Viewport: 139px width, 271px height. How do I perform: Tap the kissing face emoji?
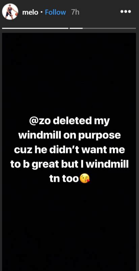pyautogui.click(x=84, y=179)
